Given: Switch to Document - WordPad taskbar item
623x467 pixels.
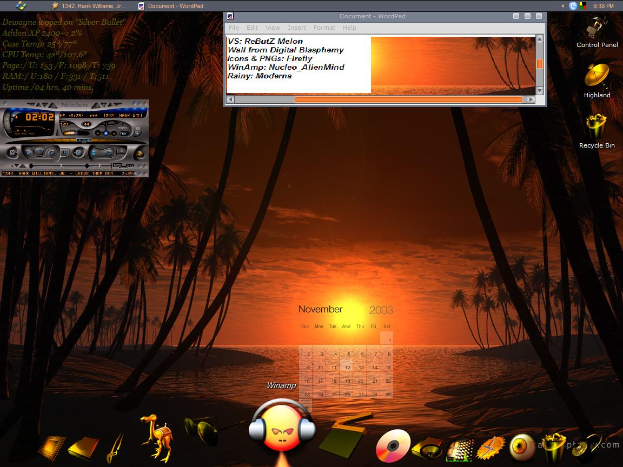Looking at the screenshot, I should pos(170,6).
